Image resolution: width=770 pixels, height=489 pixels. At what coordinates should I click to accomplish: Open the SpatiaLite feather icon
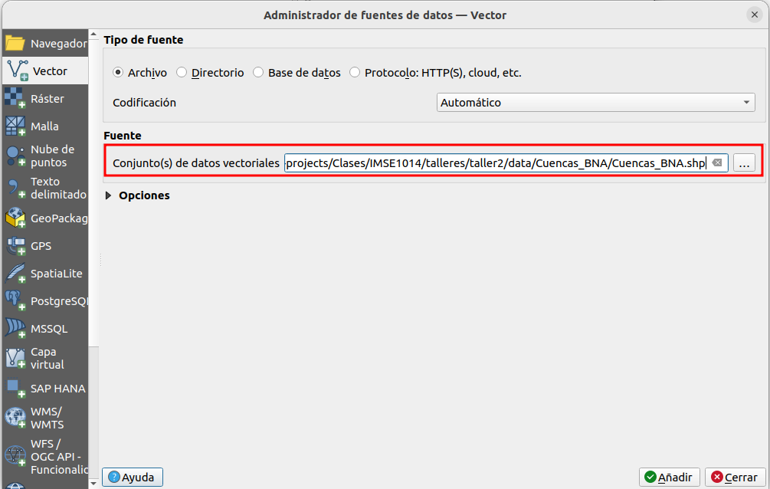(x=15, y=274)
